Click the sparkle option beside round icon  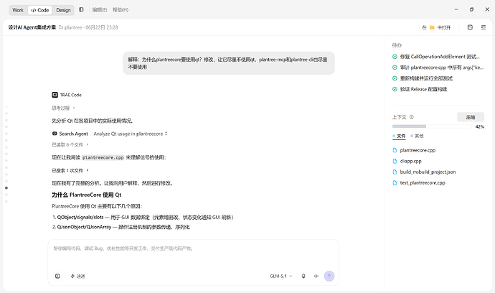click(77, 276)
